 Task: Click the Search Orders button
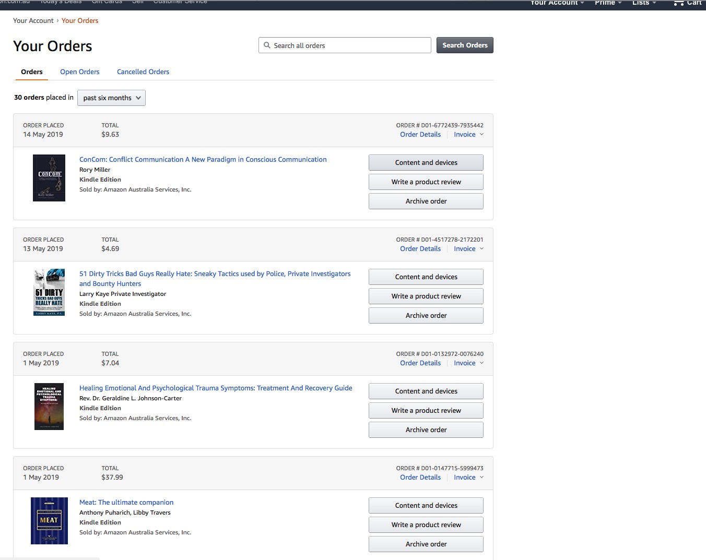click(465, 45)
